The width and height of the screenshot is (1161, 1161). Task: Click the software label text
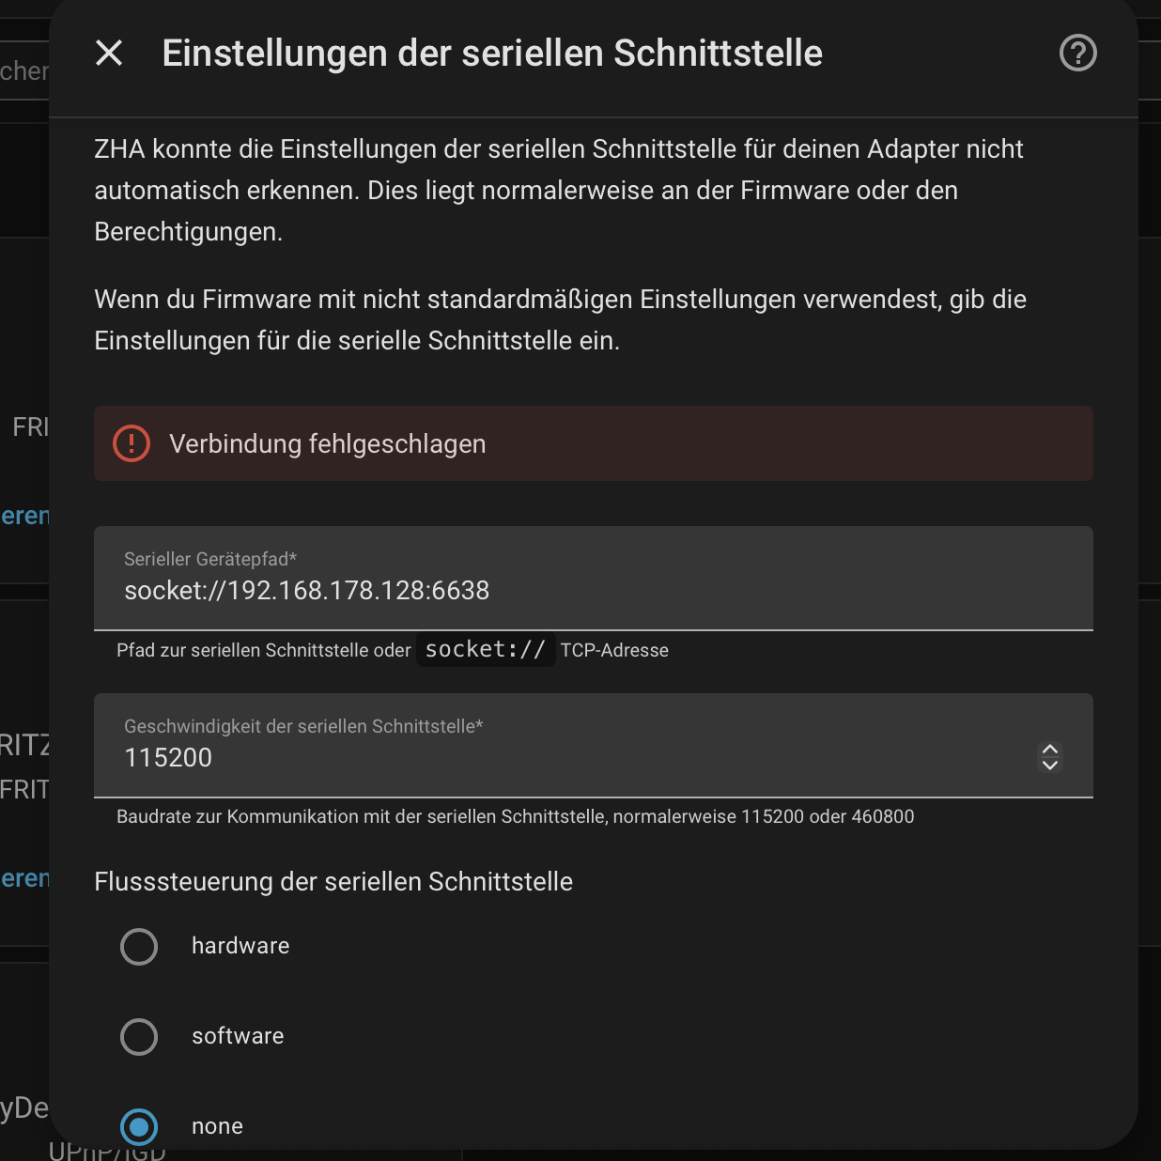pos(238,1036)
